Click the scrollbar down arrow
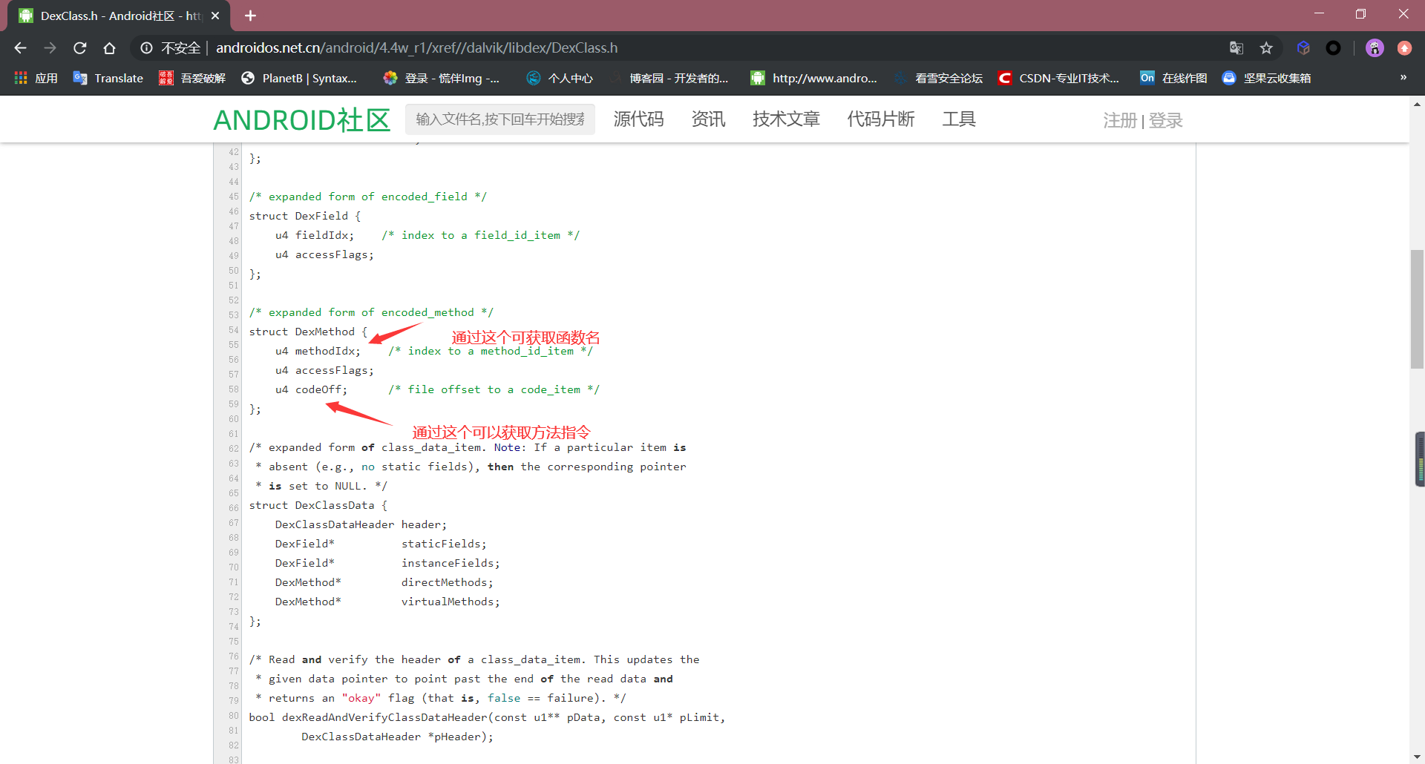1425x764 pixels. coord(1417,757)
